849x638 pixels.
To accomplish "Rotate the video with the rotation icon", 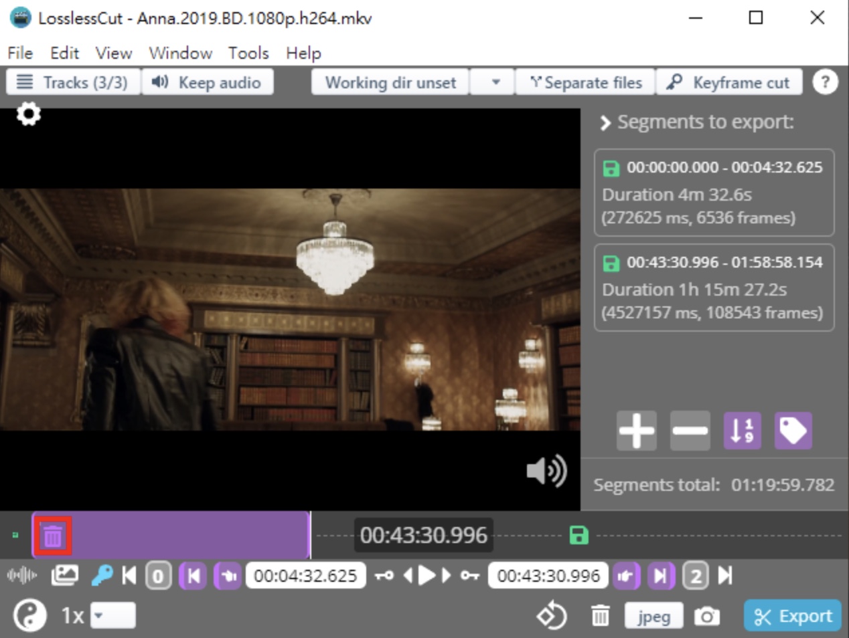I will click(x=552, y=615).
